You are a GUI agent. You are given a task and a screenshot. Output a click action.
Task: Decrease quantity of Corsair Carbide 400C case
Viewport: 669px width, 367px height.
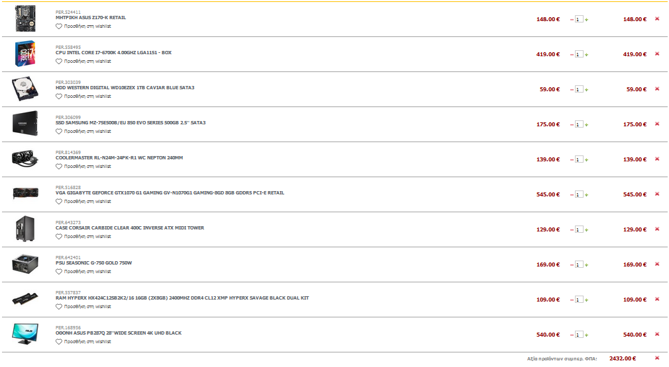[572, 230]
